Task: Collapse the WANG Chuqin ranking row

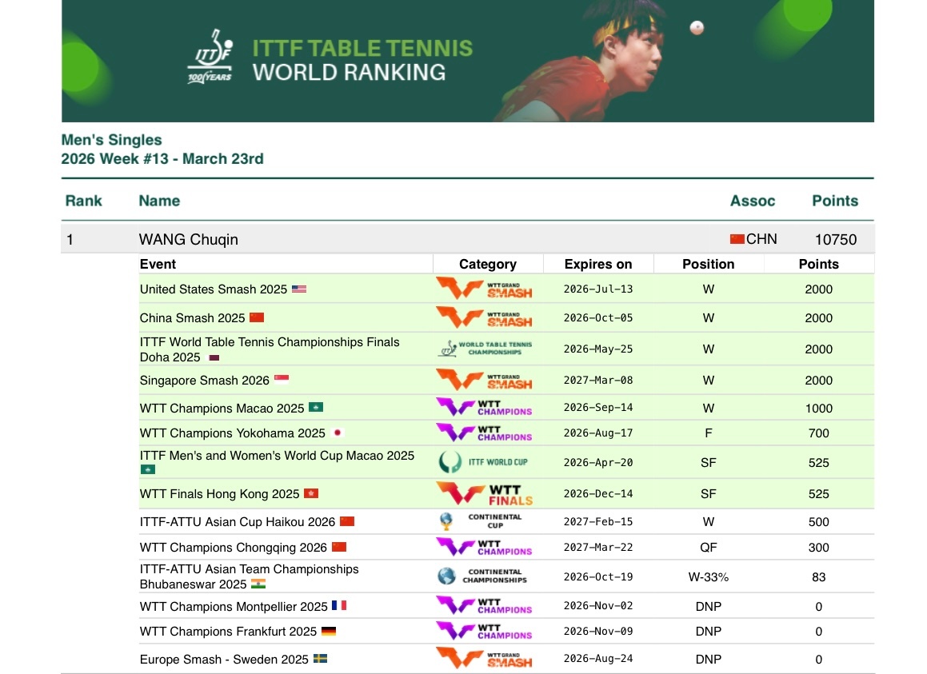Action: pyautogui.click(x=467, y=239)
